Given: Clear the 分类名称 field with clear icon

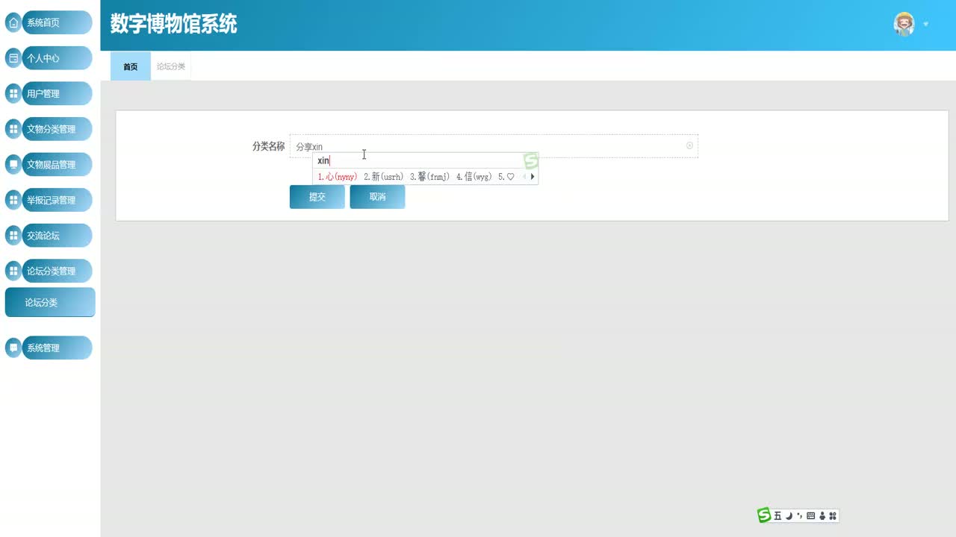Looking at the screenshot, I should pos(689,145).
